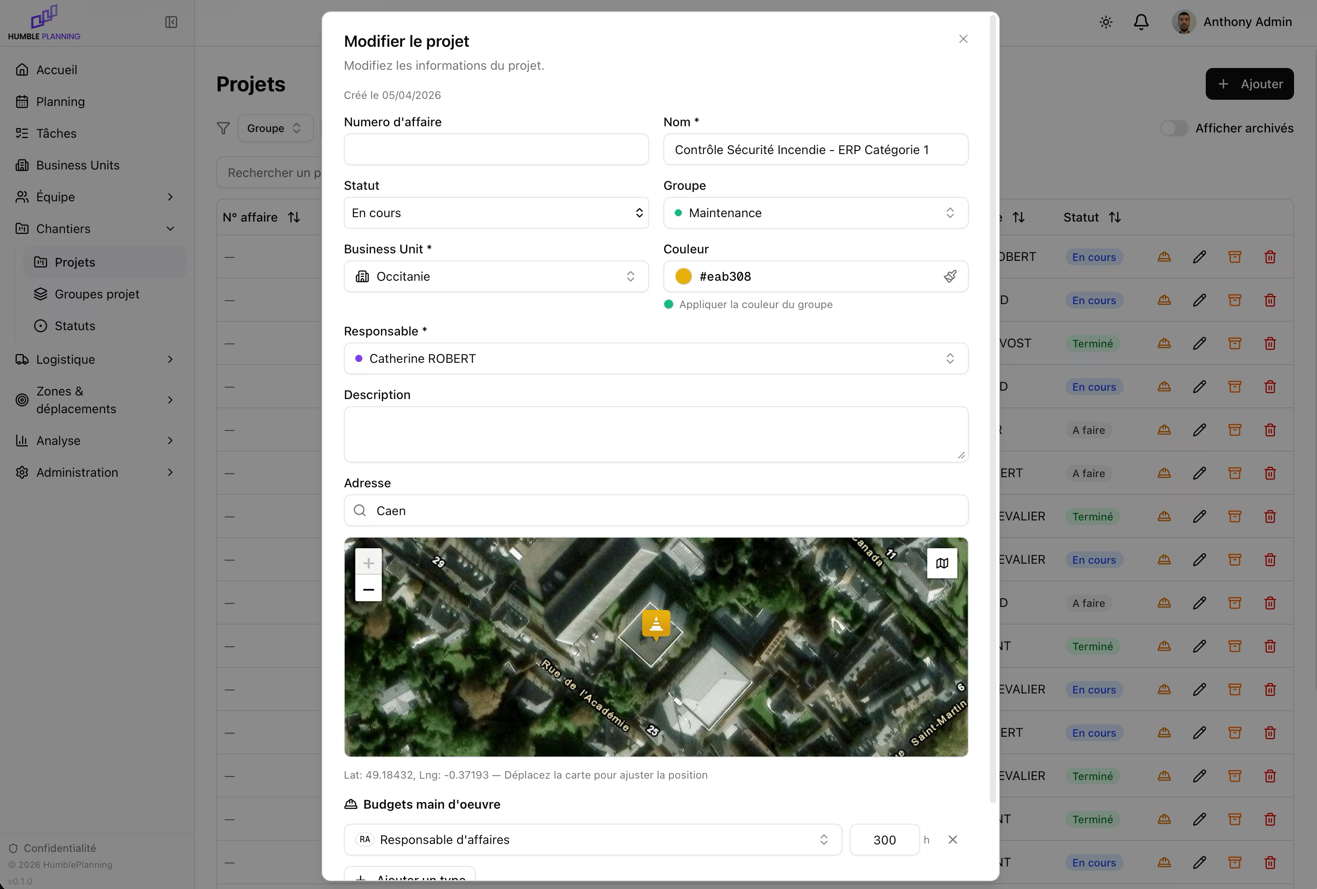
Task: Edit pencil icon in first table row
Action: point(1199,257)
